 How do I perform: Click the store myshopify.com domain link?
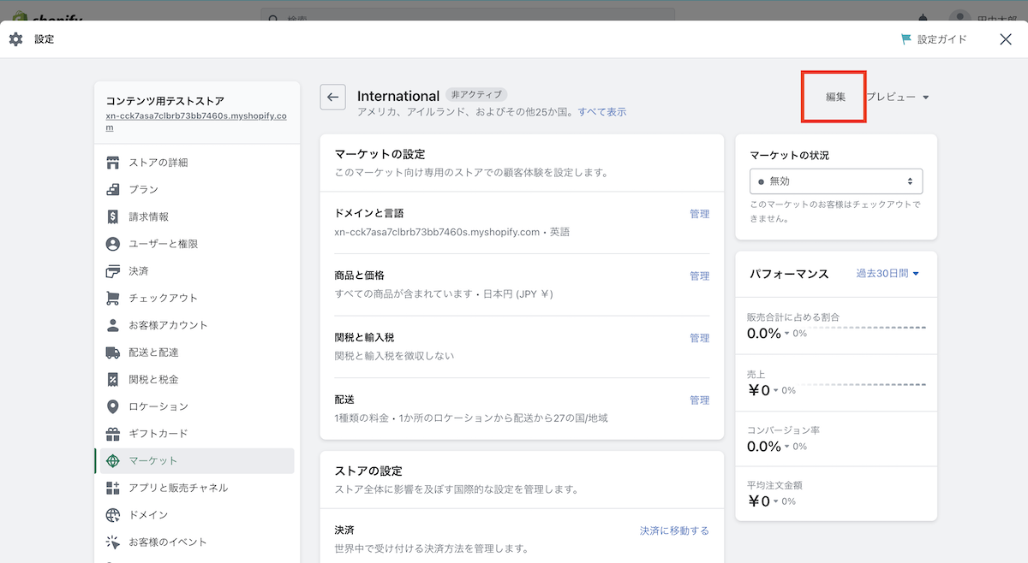(x=196, y=122)
